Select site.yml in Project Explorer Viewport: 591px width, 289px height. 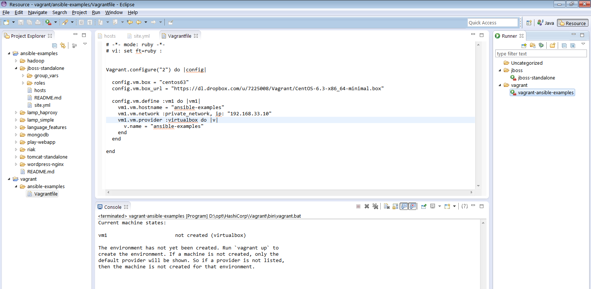(x=39, y=105)
